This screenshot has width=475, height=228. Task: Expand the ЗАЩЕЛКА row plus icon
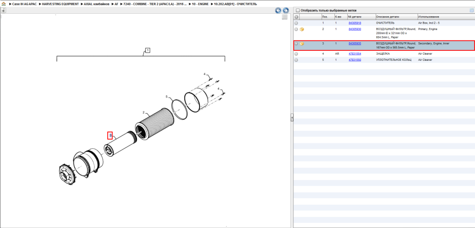296,54
